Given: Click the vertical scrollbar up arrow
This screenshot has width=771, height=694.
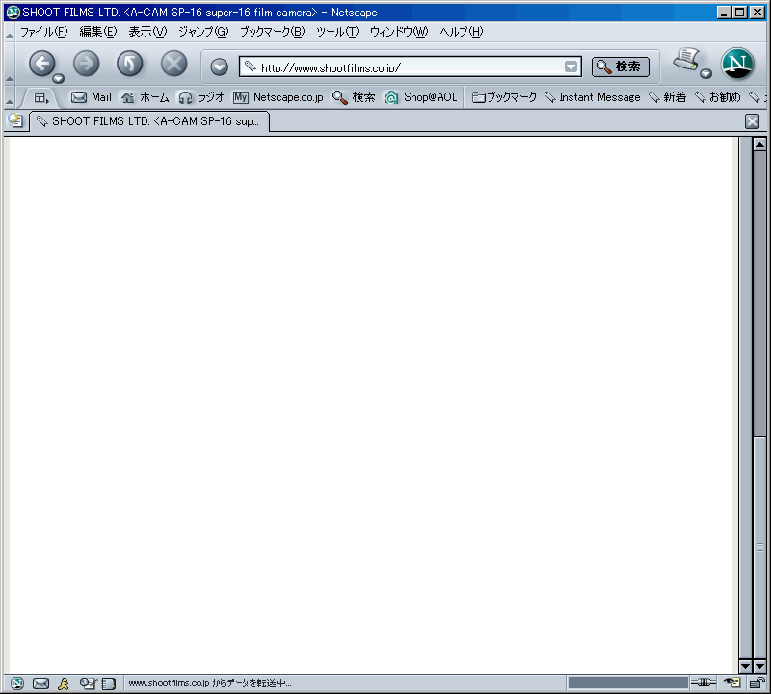Looking at the screenshot, I should pos(759,145).
